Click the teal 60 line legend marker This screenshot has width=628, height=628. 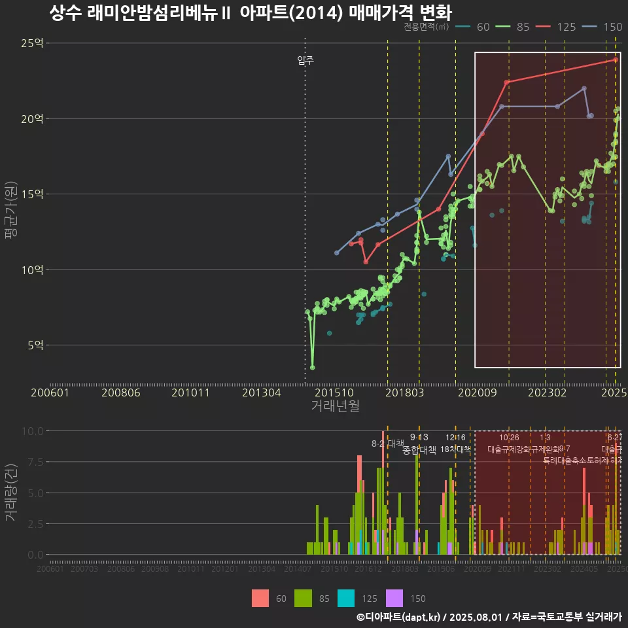[x=464, y=27]
